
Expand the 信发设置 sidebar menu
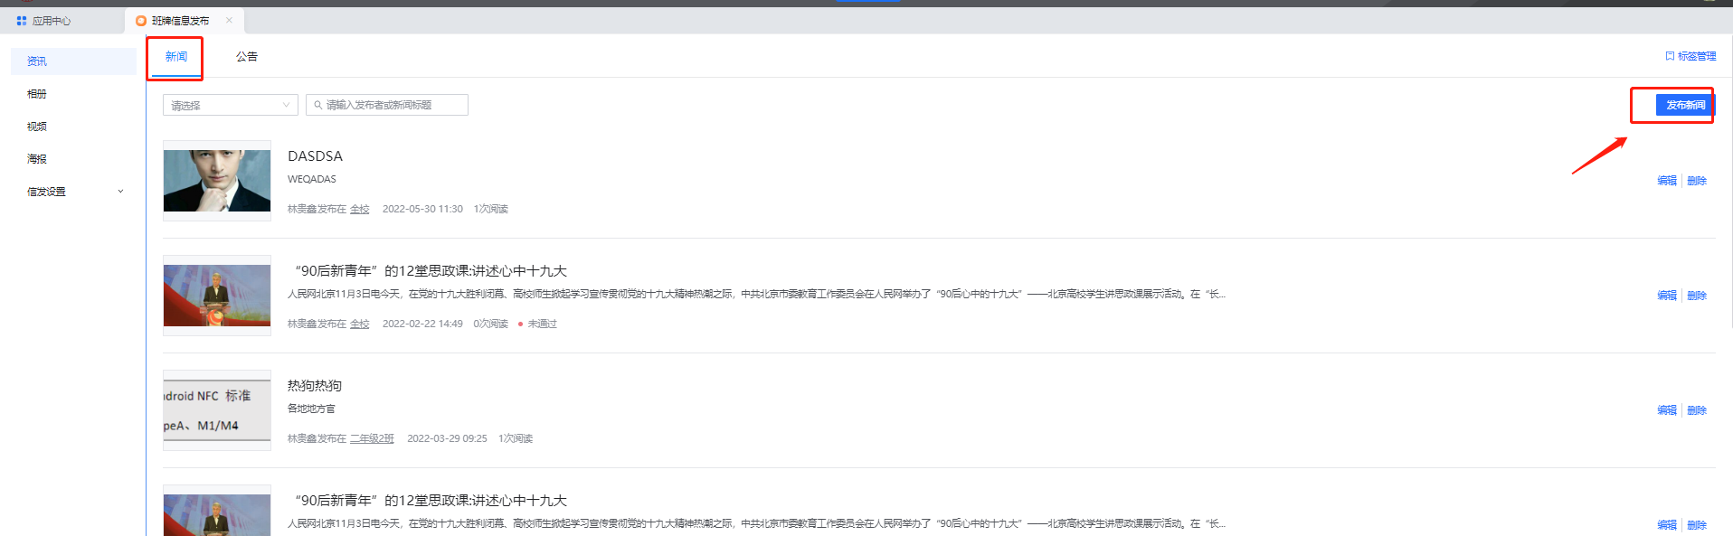120,192
